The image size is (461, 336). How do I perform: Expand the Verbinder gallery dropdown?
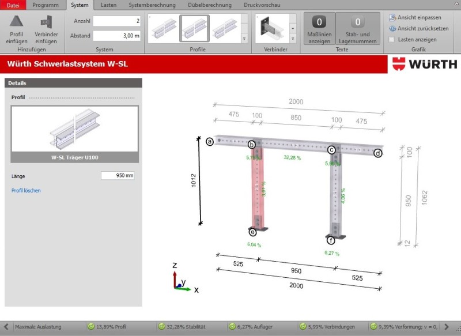coord(293,39)
